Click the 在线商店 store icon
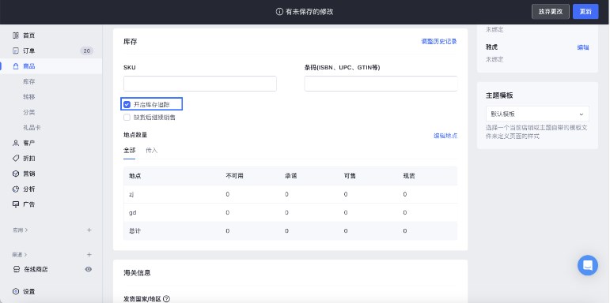 17,269
